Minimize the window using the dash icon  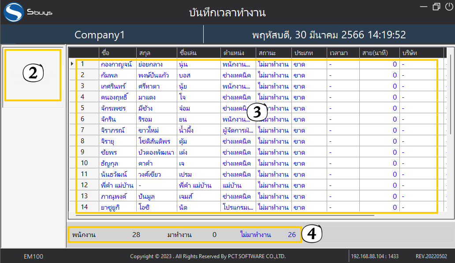click(424, 7)
